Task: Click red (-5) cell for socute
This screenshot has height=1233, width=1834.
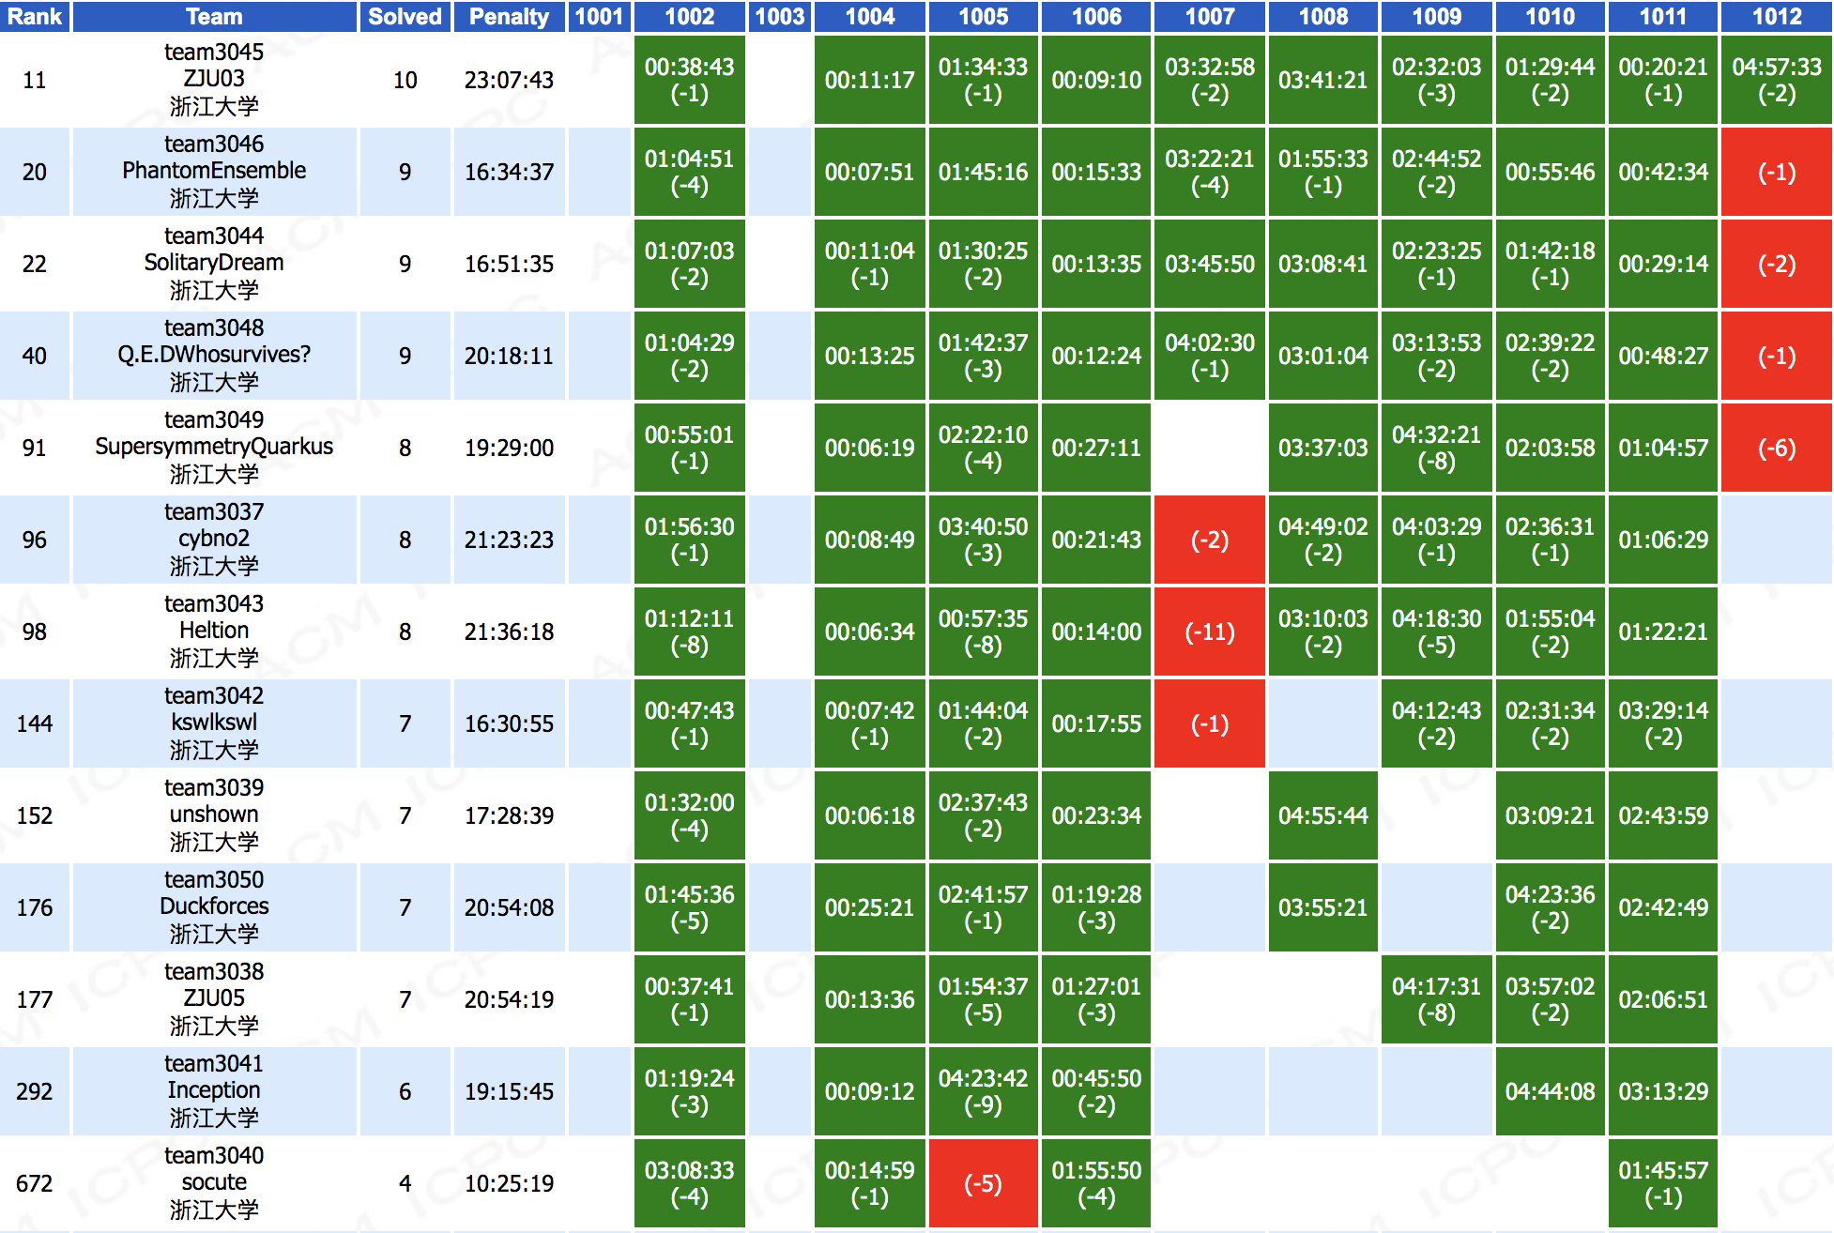Action: tap(983, 1183)
